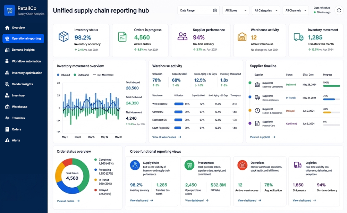Click the Supplier D document icon
The height and width of the screenshot is (213, 347).
(257, 123)
